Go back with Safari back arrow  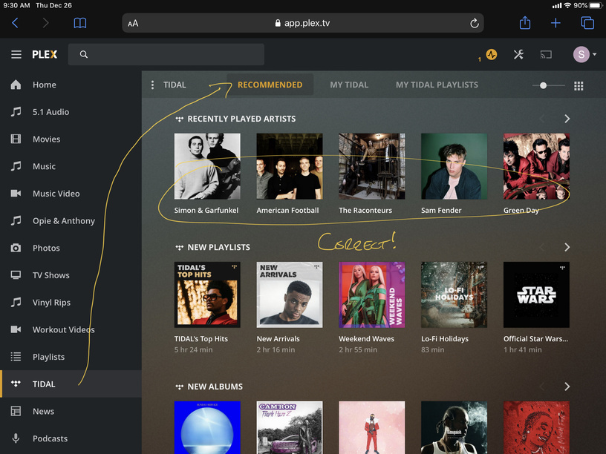click(x=15, y=23)
